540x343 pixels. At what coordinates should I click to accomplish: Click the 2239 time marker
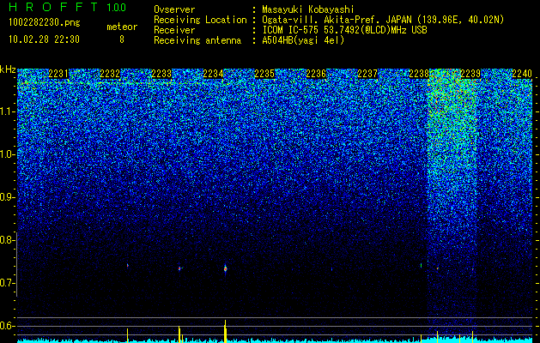coord(470,74)
